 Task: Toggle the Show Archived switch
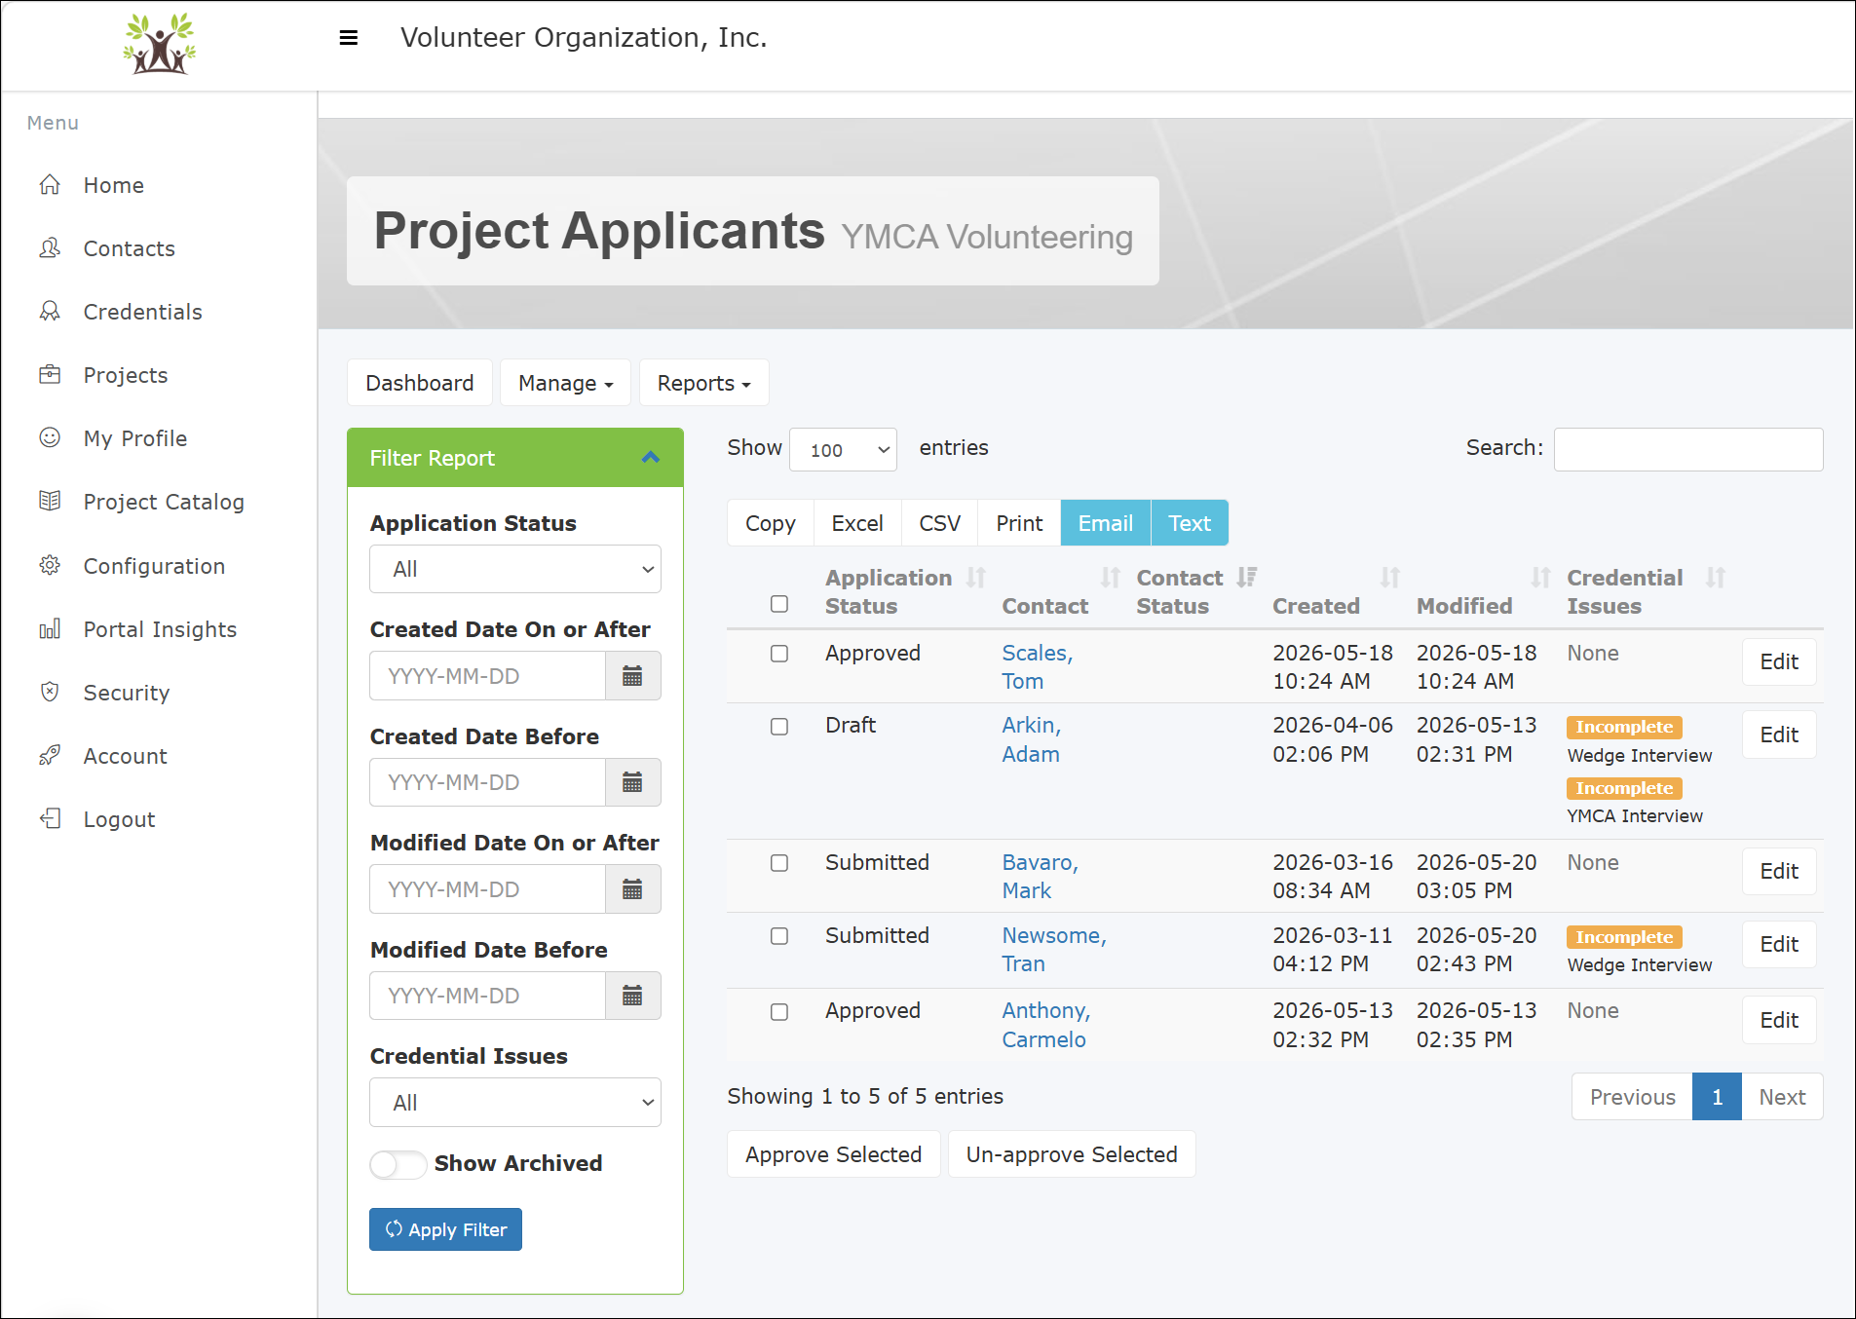(x=398, y=1164)
